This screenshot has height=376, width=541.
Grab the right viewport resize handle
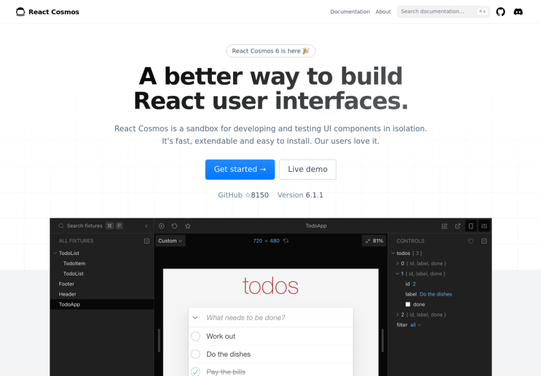pos(383,341)
